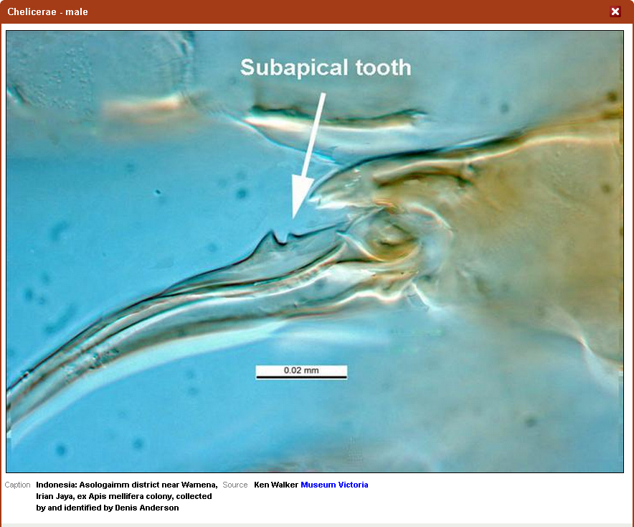Image resolution: width=634 pixels, height=527 pixels.
Task: Click the 'Chelicerae - male' title text
Action: coord(47,11)
